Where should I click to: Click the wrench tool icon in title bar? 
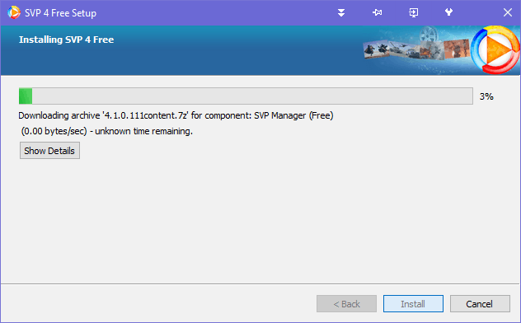click(448, 12)
